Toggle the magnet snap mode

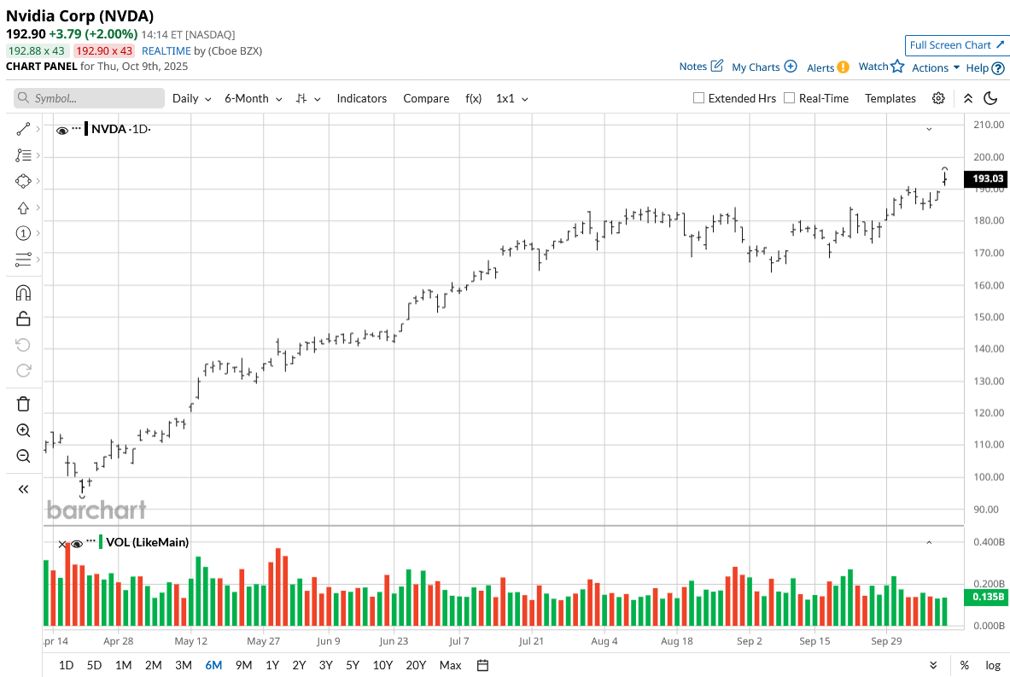click(23, 293)
